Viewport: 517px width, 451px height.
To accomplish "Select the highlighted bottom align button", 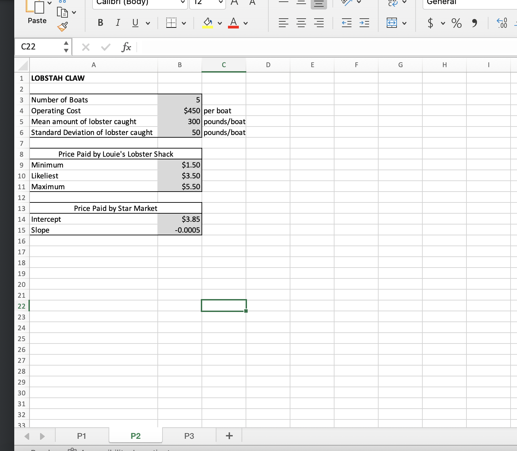I will [319, 4].
